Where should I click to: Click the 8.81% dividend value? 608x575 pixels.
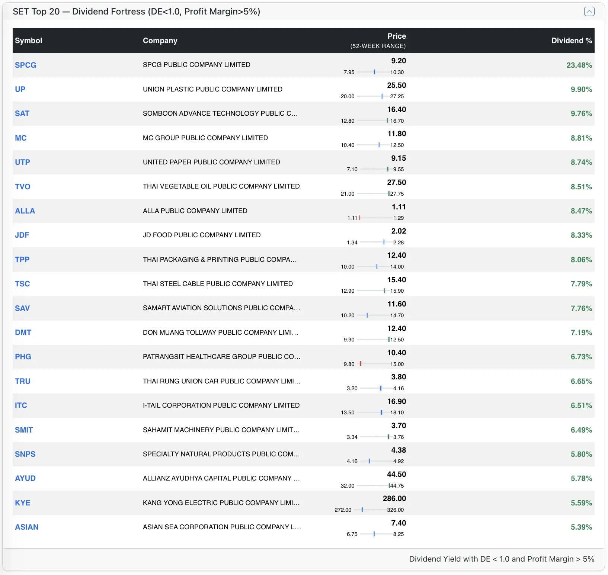581,138
